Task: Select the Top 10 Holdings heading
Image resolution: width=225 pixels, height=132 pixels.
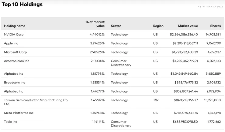Action: [22, 4]
